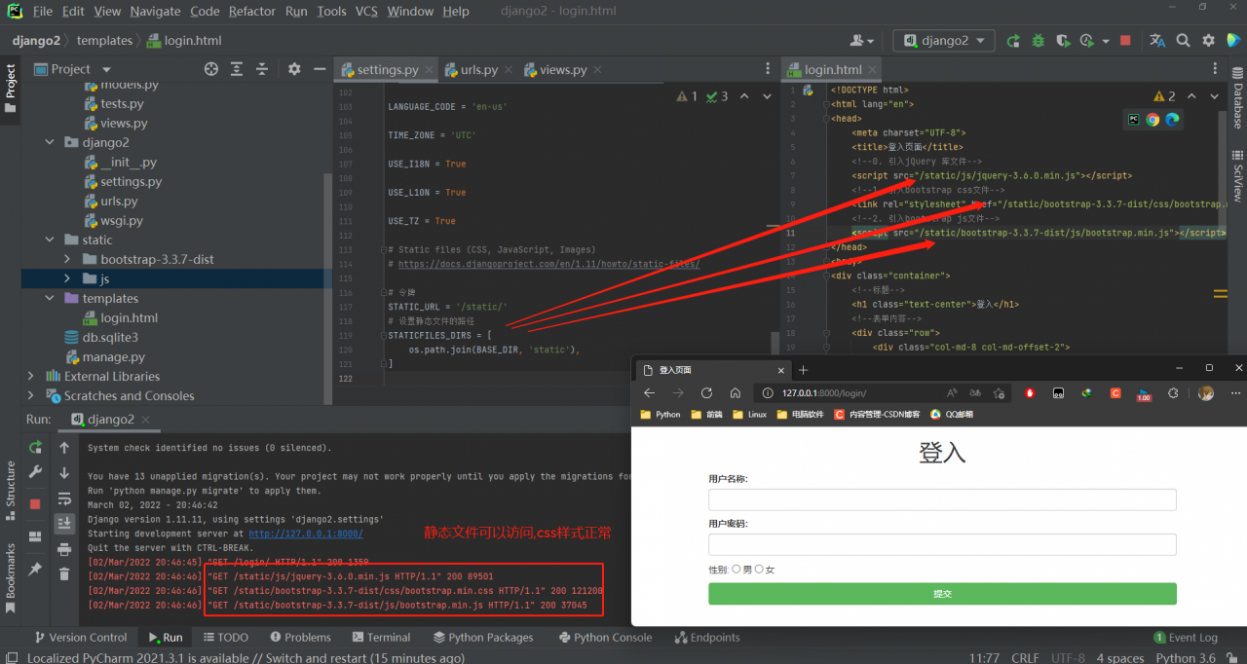This screenshot has width=1247, height=664.
Task: Open in Chrome browser preview icon
Action: [x=1153, y=119]
